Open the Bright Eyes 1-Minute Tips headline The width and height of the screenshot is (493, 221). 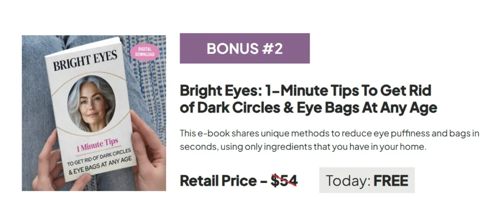coord(308,99)
